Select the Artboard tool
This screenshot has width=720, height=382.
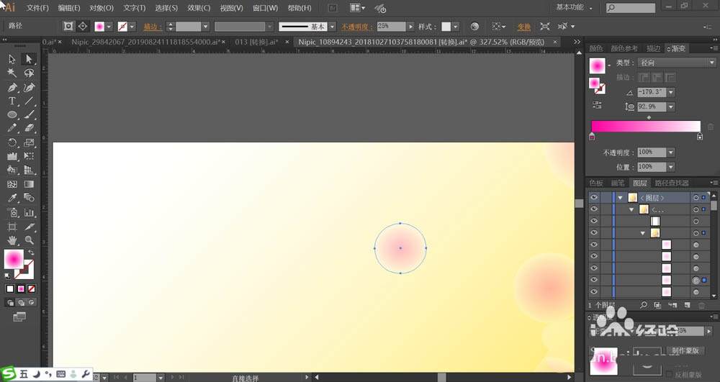click(x=12, y=227)
